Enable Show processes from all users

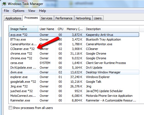click(x=10, y=108)
